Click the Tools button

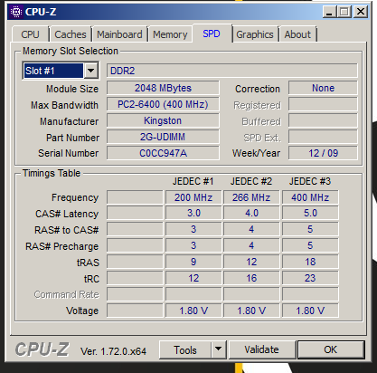pyautogui.click(x=185, y=350)
